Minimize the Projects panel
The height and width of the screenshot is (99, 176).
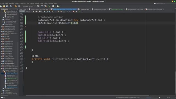point(18,9)
